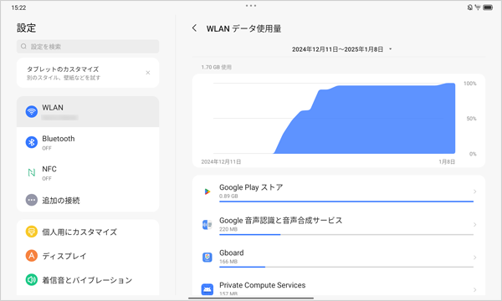Expand Private Compute Services row chevron

click(474, 290)
